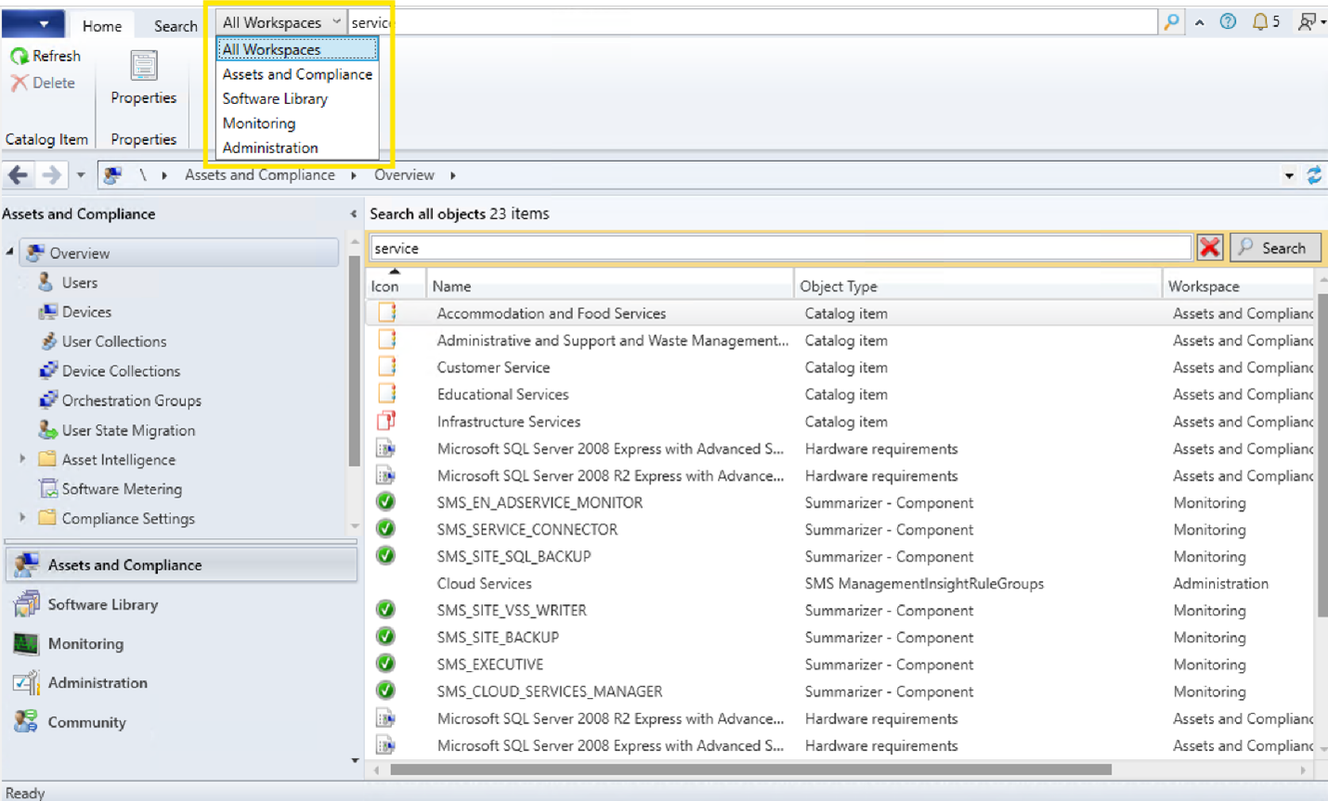The height and width of the screenshot is (801, 1328).
Task: Click the Search button next to the filter box
Action: pos(1274,248)
